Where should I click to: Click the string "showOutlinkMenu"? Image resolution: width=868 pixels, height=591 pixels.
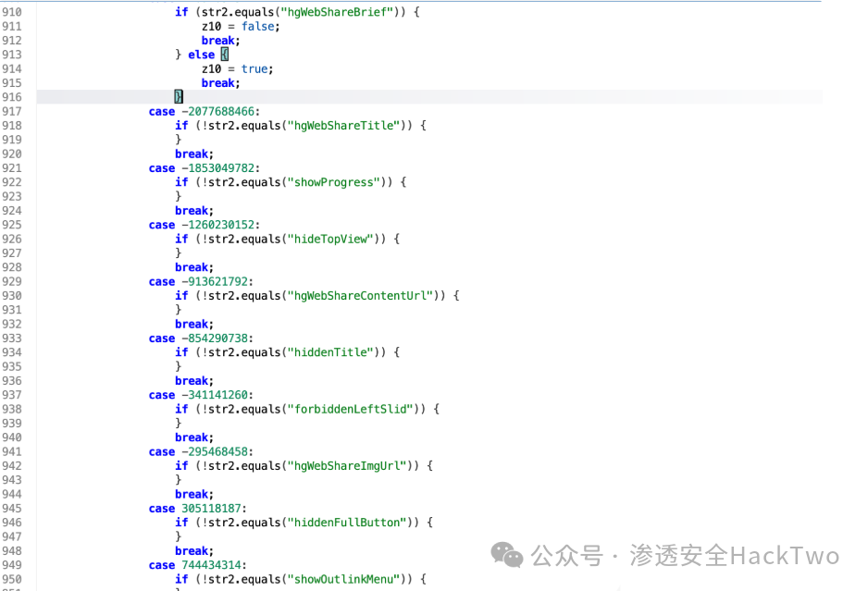(x=343, y=579)
